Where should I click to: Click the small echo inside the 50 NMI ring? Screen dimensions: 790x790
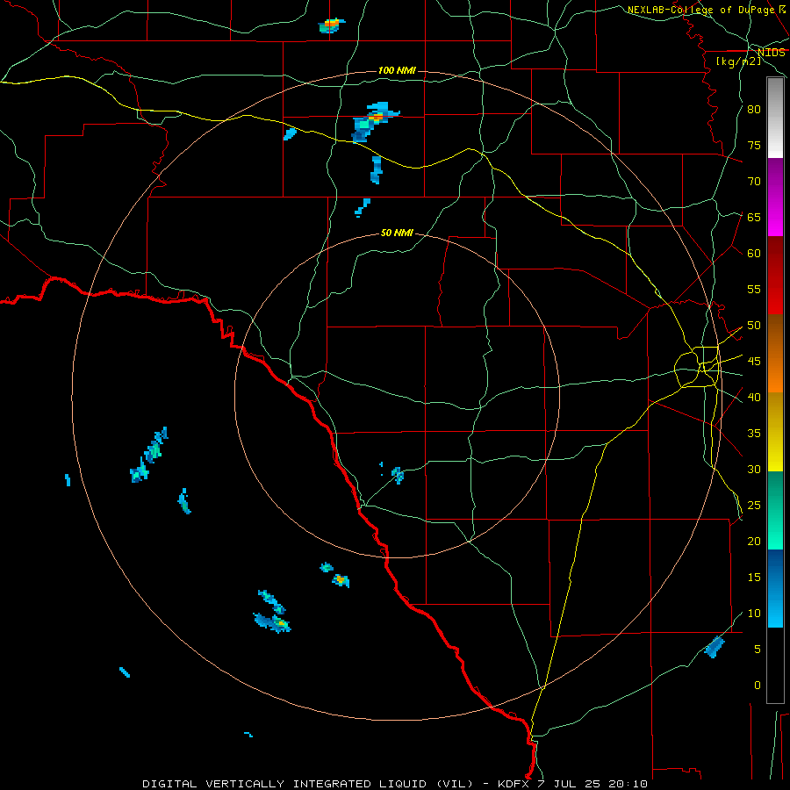pyautogui.click(x=398, y=475)
